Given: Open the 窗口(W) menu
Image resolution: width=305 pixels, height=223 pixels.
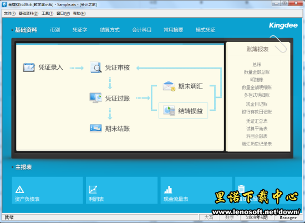Looking at the screenshot, I should pos(63,13).
